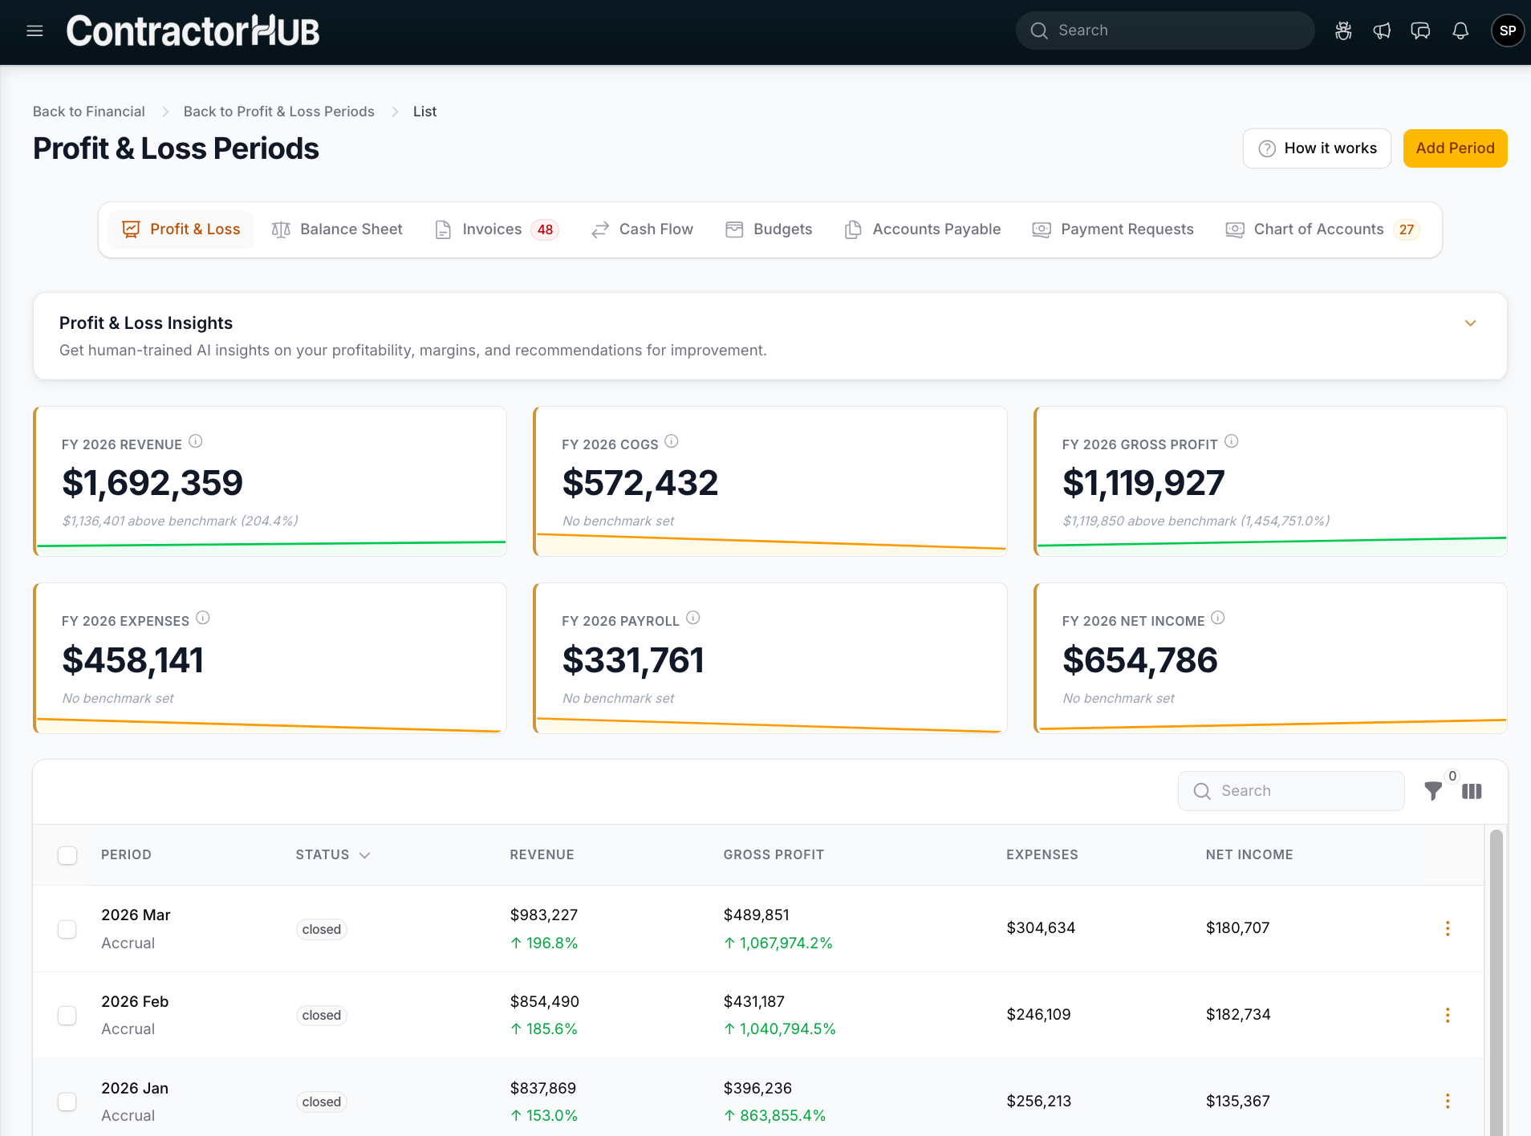1531x1136 pixels.
Task: Click the Add Period button
Action: (1455, 148)
